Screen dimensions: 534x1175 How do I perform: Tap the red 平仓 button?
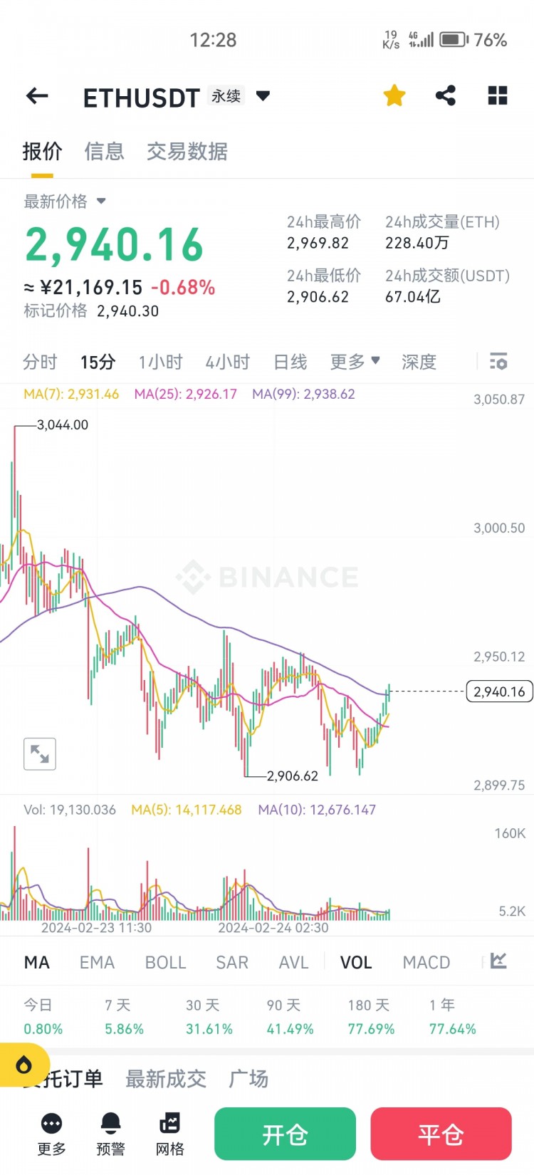pos(441,1134)
